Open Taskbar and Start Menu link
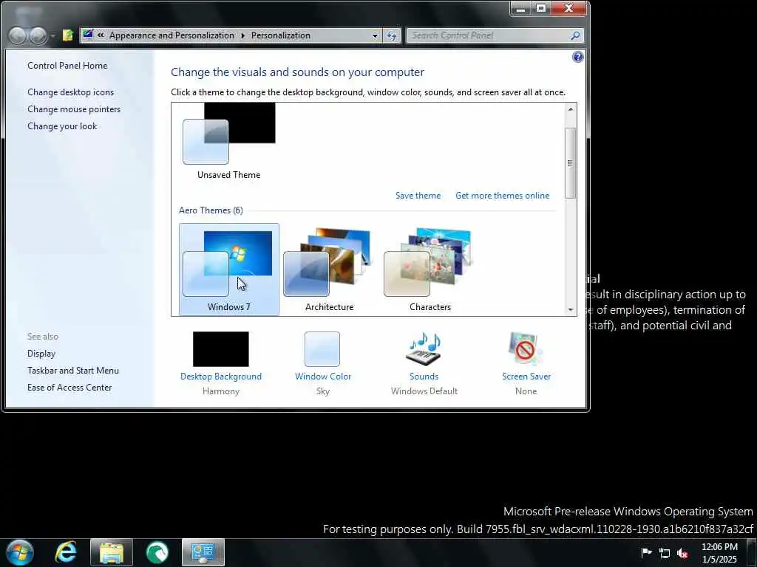This screenshot has height=567, width=757. (73, 371)
